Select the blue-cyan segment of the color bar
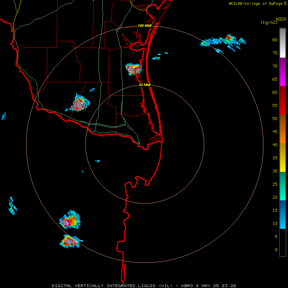Viewport: 288px width, 288px height. [283, 214]
